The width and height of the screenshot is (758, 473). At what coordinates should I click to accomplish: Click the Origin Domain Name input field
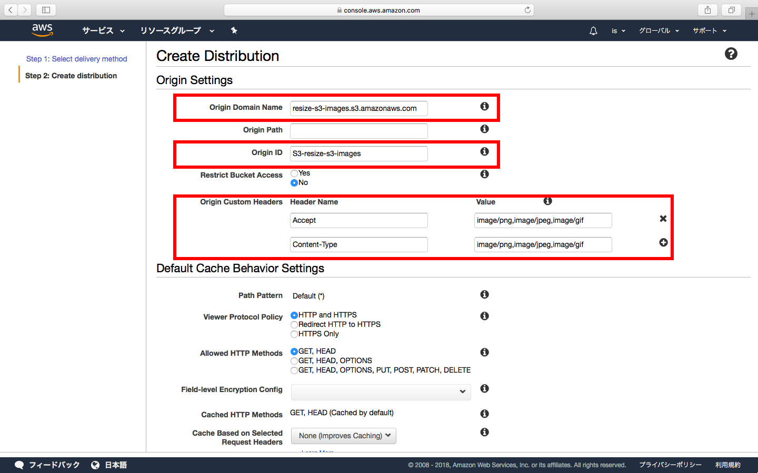[359, 108]
